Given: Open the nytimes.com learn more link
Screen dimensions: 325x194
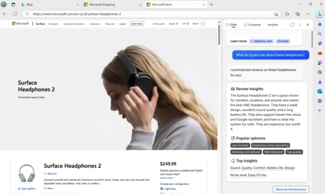Looking at the screenshot, I should tap(261, 41).
